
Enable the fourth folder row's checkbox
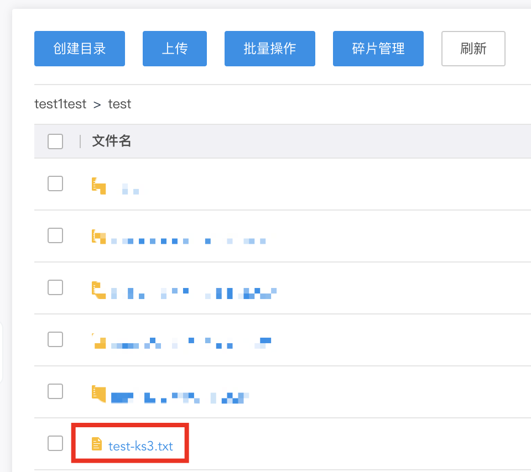tap(55, 339)
